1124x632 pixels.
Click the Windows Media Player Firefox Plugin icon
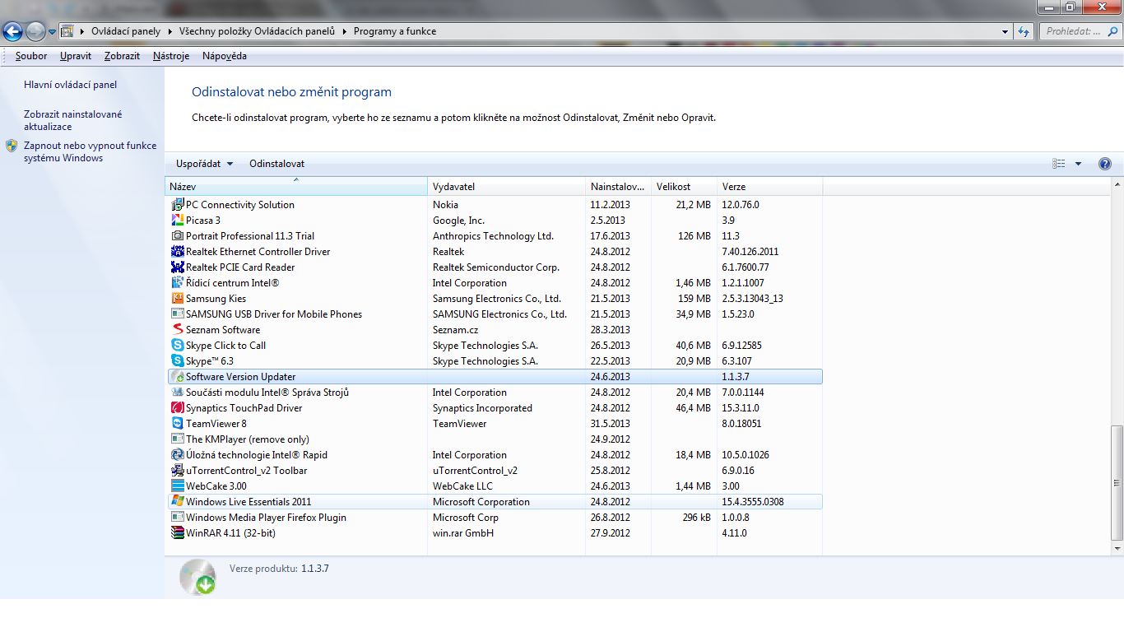click(177, 518)
